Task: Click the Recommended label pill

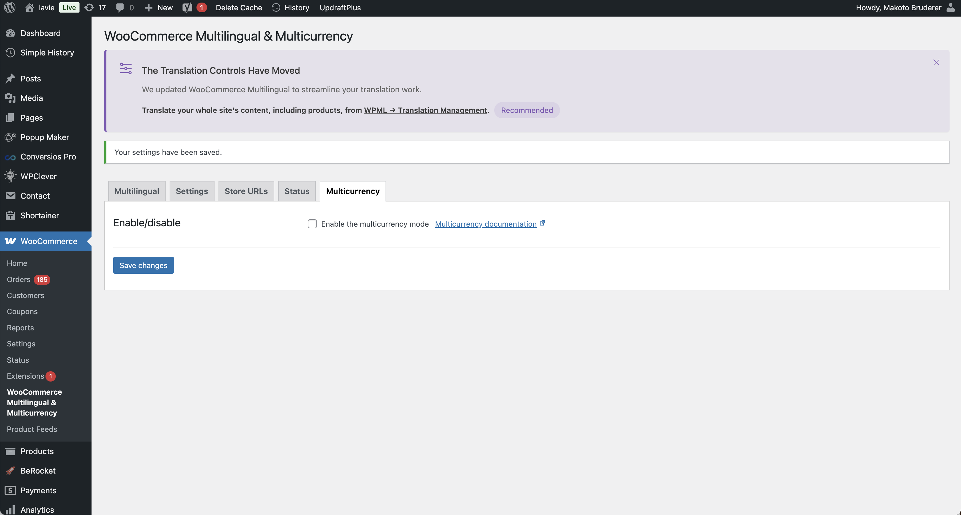Action: coord(527,110)
